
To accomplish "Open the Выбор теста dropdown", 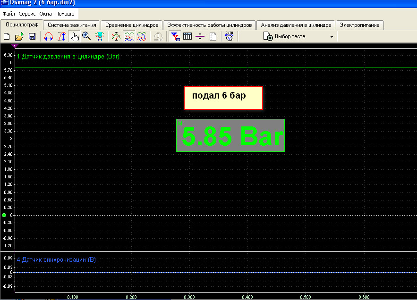I will (x=298, y=36).
